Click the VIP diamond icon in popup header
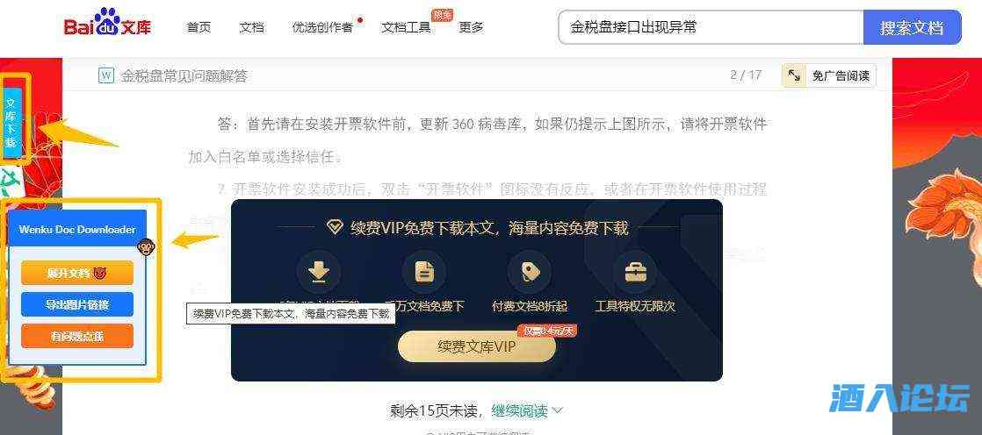 coord(335,227)
